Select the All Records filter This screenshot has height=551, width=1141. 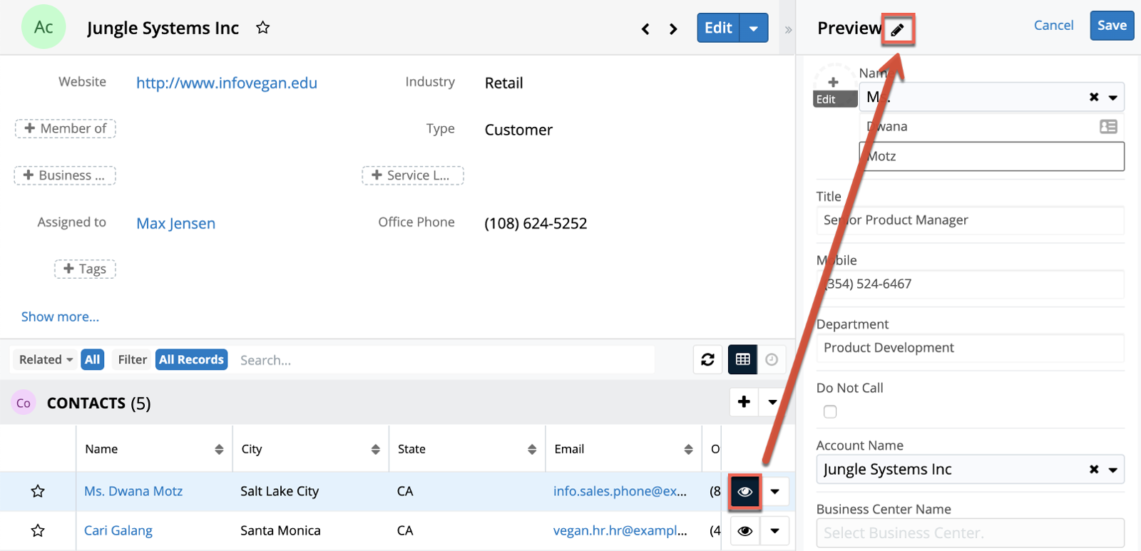191,360
